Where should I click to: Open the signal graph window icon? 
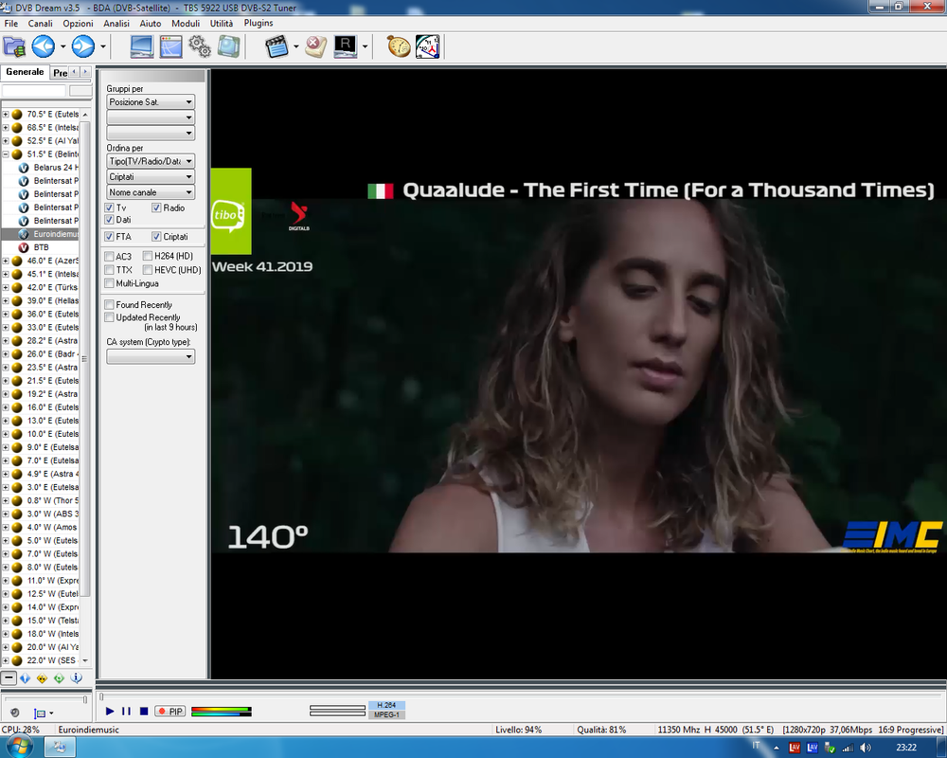(x=170, y=46)
